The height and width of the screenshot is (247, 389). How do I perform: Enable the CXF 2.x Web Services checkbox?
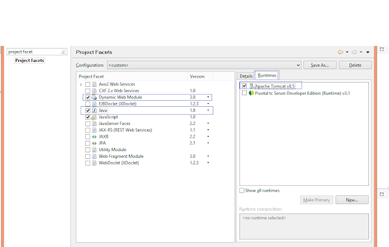88,90
